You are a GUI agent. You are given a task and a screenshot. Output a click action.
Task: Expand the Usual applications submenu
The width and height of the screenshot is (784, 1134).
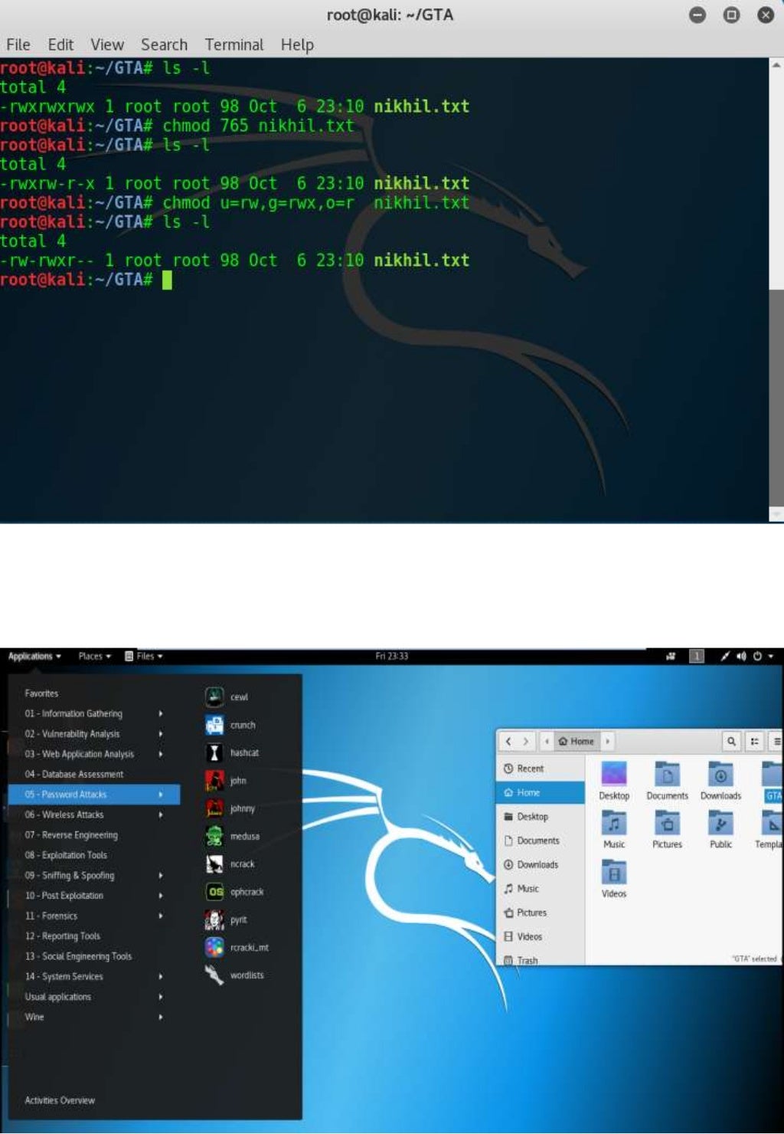tap(94, 997)
